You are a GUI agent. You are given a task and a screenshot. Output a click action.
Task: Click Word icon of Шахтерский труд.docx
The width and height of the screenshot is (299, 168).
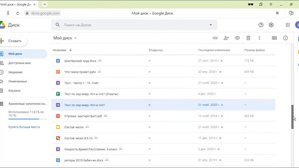pyautogui.click(x=58, y=61)
